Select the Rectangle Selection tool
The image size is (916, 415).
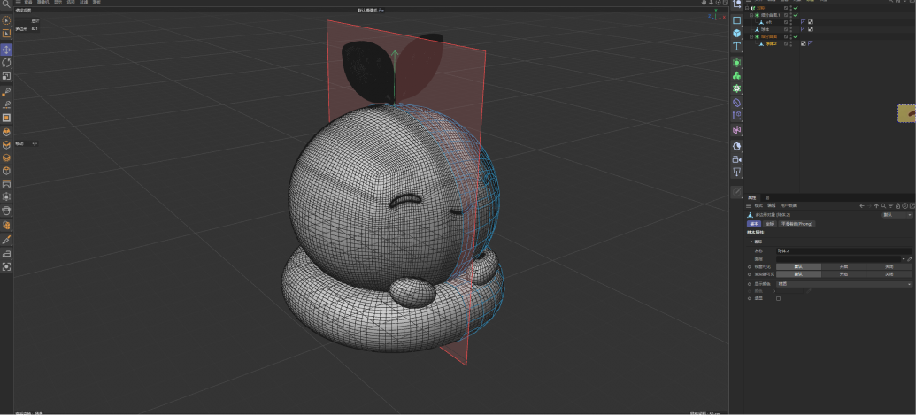click(x=6, y=34)
